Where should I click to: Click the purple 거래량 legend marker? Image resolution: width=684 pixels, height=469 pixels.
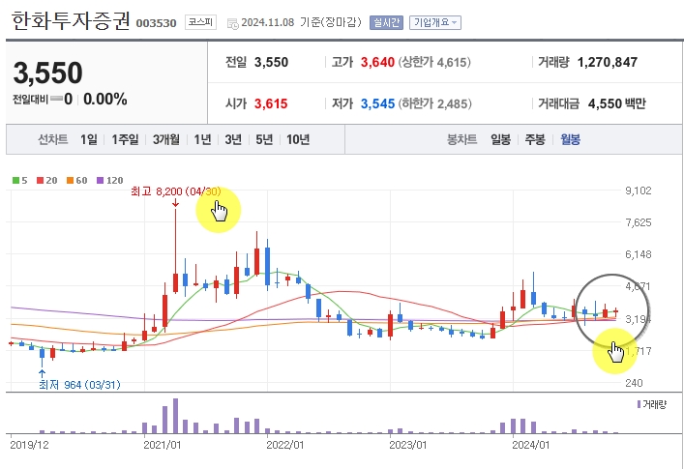click(x=639, y=404)
